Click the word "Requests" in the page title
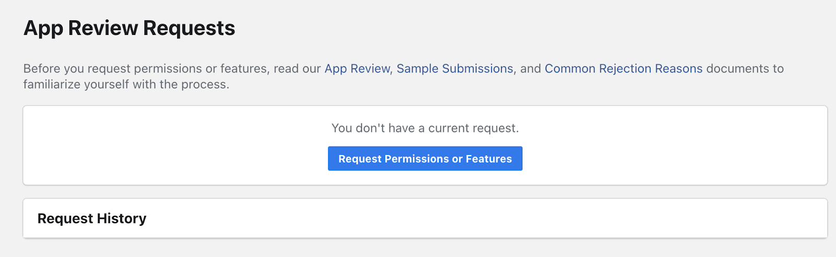836x257 pixels. coord(189,28)
